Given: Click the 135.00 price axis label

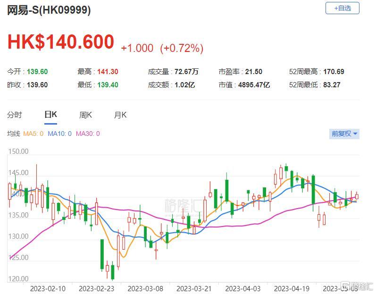Looking at the screenshot, I should pyautogui.click(x=18, y=215).
